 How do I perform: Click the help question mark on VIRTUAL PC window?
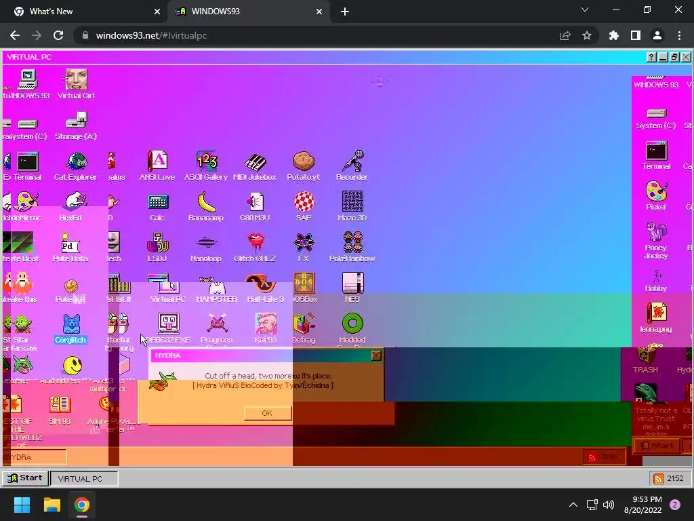(x=651, y=57)
